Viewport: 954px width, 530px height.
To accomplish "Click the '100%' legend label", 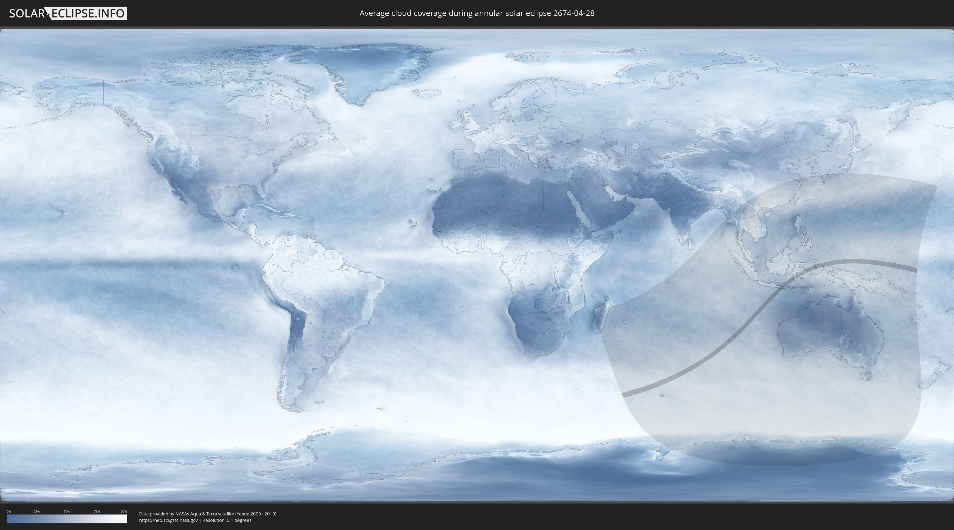I will 123,511.
